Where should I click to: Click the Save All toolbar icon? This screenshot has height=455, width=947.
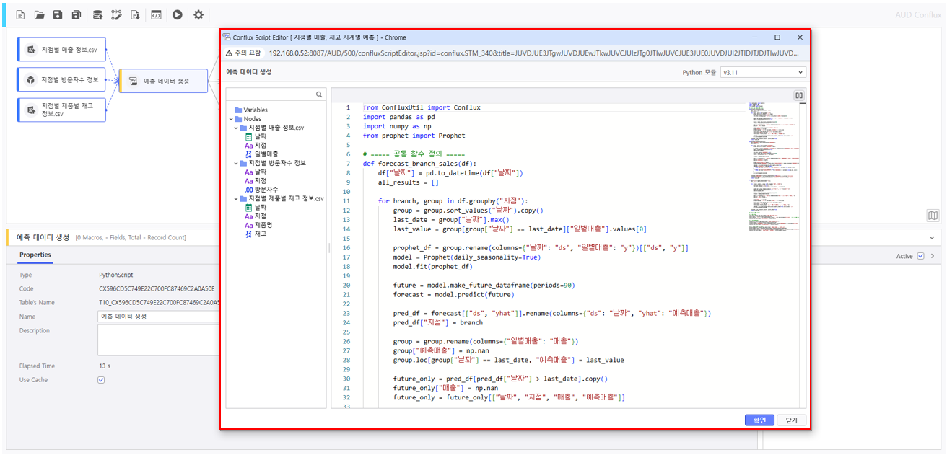(76, 14)
